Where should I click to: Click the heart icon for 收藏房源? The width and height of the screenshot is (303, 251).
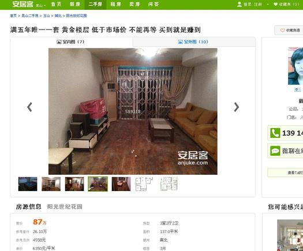coord(283,31)
